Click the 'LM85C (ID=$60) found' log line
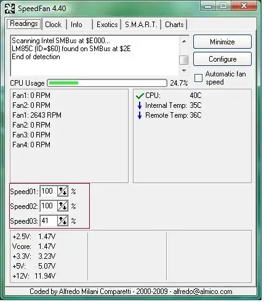Viewport: 264px width, 302px height. pos(71,49)
